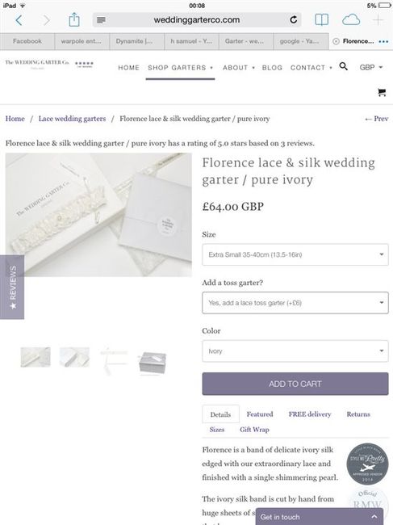Expand the Get in touch chat panel
The image size is (393, 525).
pyautogui.click(x=320, y=517)
